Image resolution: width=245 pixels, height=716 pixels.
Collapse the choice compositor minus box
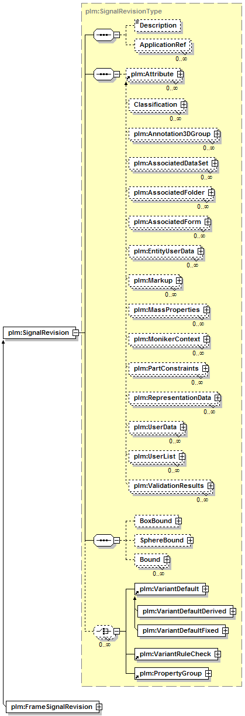pos(116,631)
